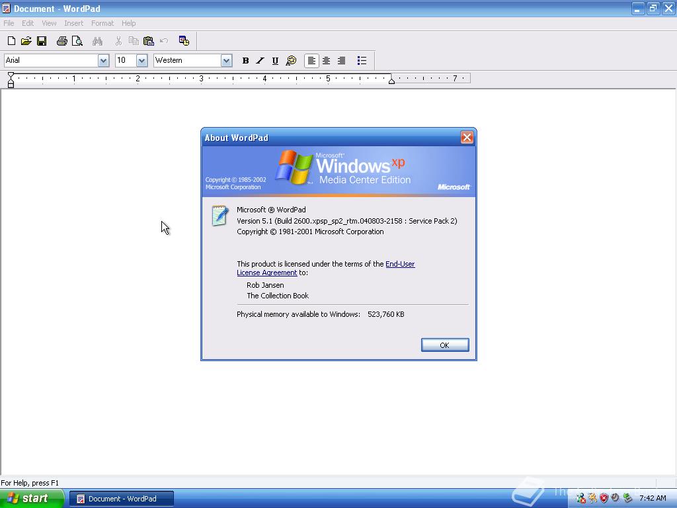
Task: Toggle bullet list style
Action: click(362, 60)
